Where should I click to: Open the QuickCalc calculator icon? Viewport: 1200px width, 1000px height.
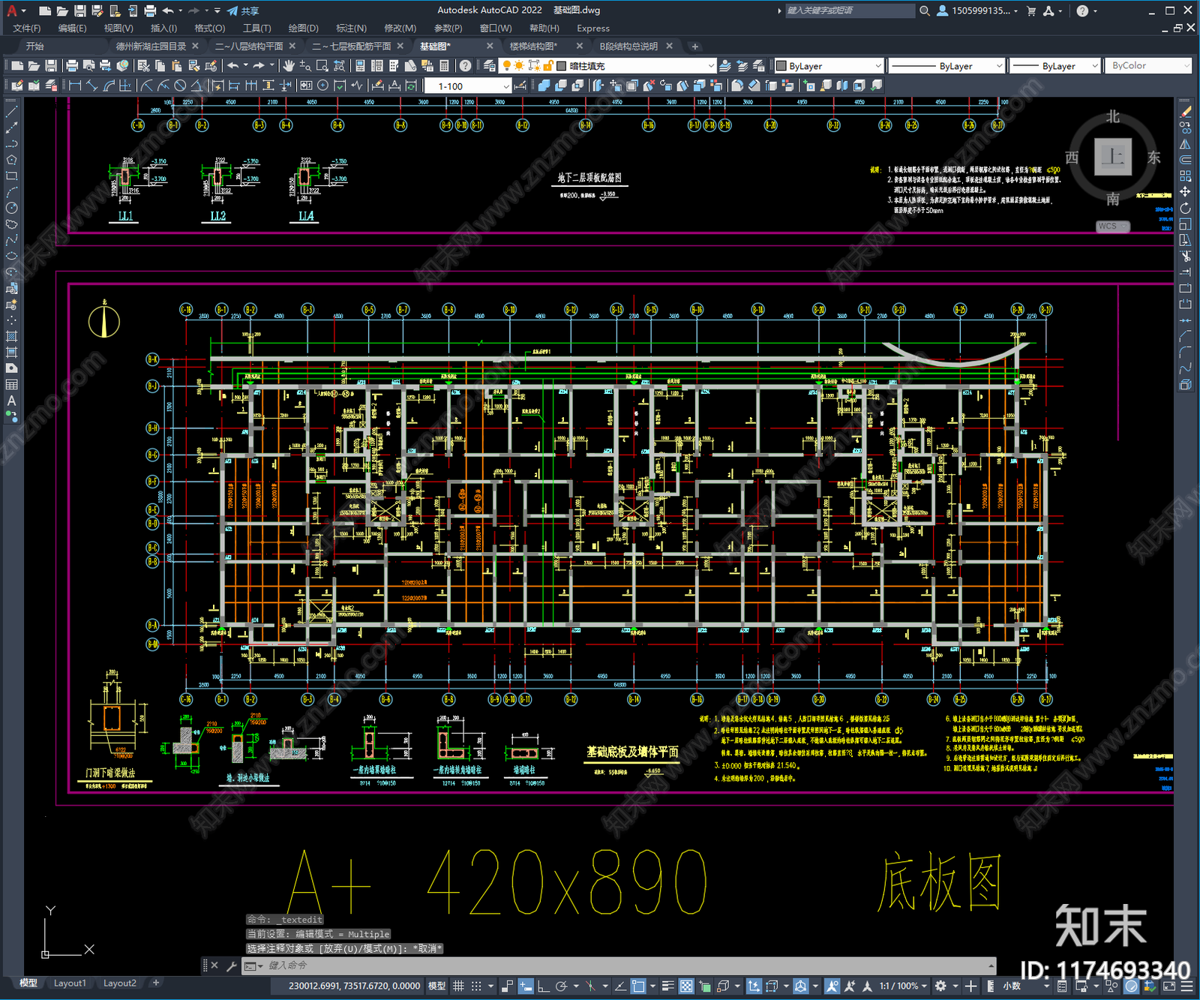coord(445,66)
